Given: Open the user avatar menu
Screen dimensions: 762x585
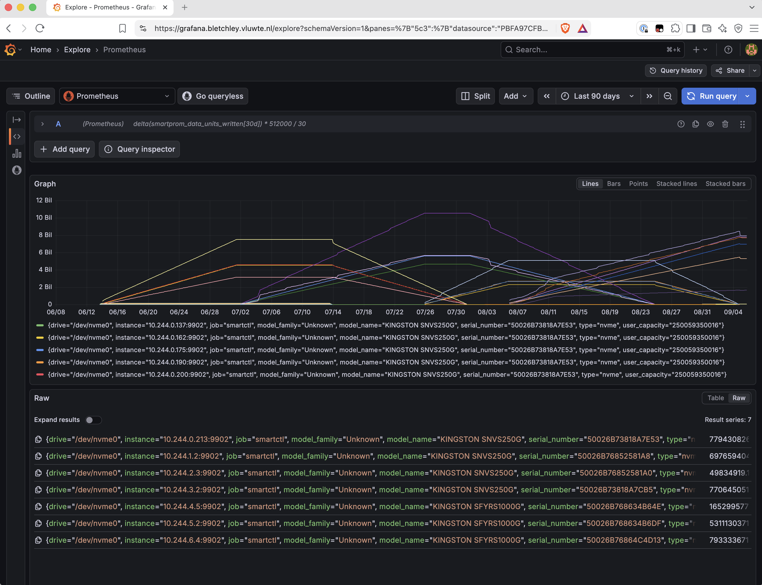Looking at the screenshot, I should point(751,50).
